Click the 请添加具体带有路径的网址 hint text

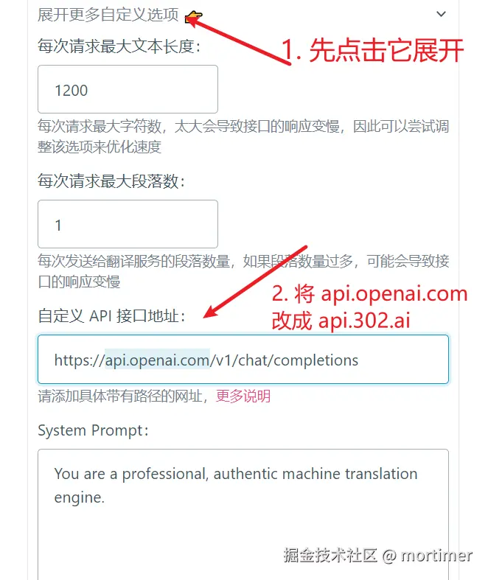click(x=120, y=396)
